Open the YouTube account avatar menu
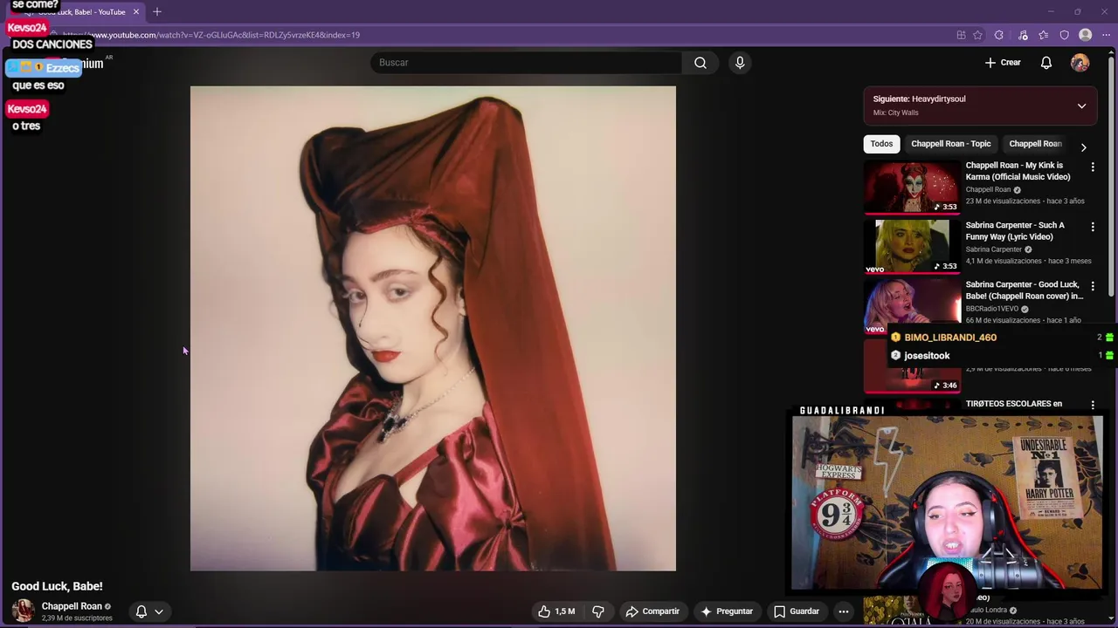Image resolution: width=1118 pixels, height=628 pixels. (x=1080, y=63)
